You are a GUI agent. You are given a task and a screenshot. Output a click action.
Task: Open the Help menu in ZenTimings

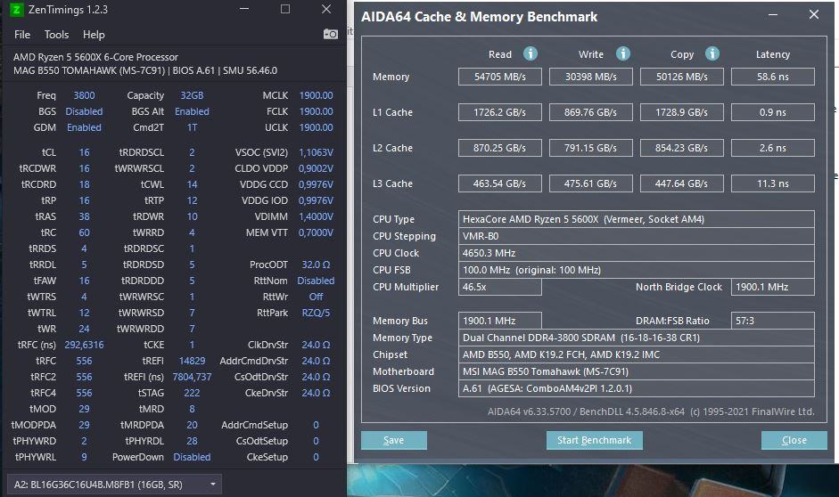point(94,35)
